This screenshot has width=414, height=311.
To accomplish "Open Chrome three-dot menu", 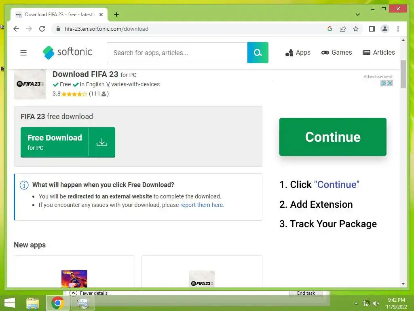I will click(x=398, y=29).
